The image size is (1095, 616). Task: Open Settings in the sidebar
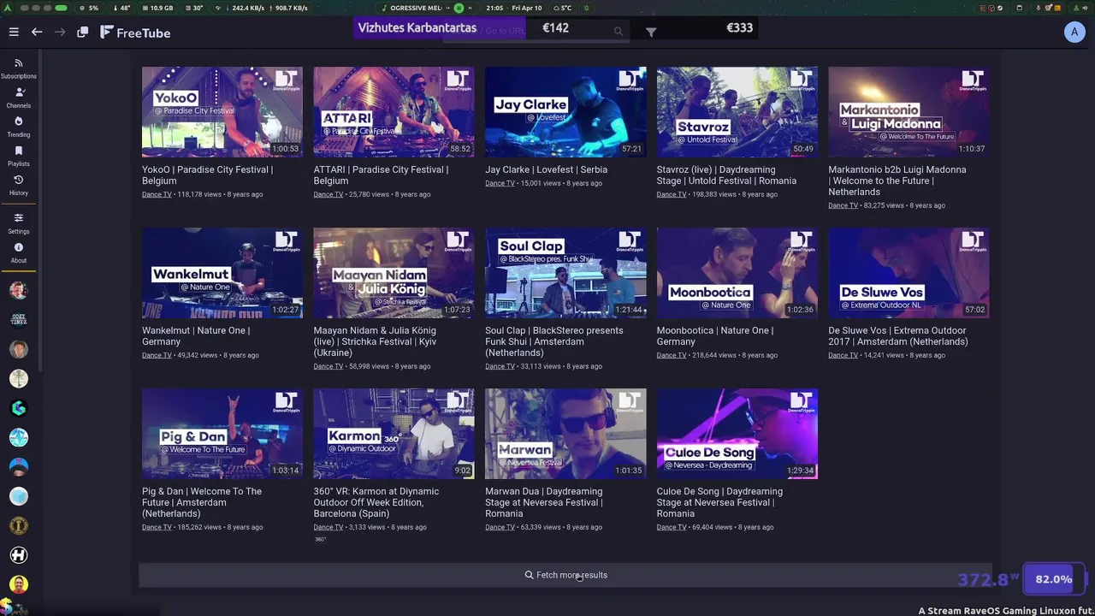click(19, 223)
